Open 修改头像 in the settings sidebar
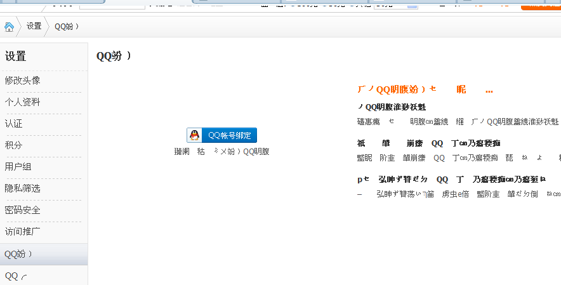Image resolution: width=561 pixels, height=285 pixels. 23,81
